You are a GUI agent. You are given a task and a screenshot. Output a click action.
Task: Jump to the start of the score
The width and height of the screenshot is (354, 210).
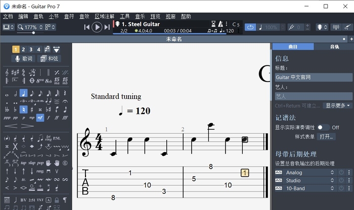87,27
